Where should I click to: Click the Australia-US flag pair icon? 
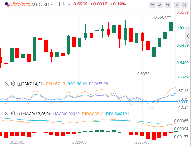pyautogui.click(x=7, y=5)
